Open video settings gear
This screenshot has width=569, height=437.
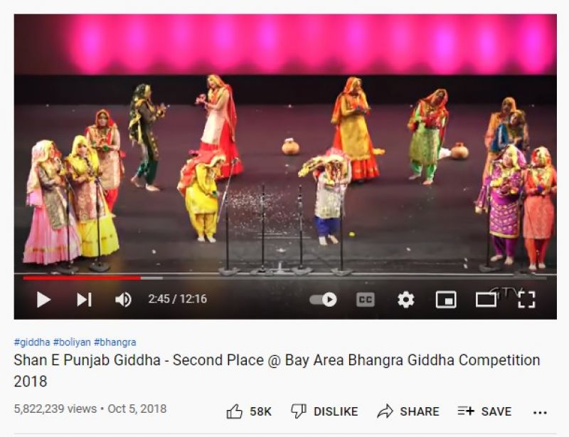click(x=405, y=300)
